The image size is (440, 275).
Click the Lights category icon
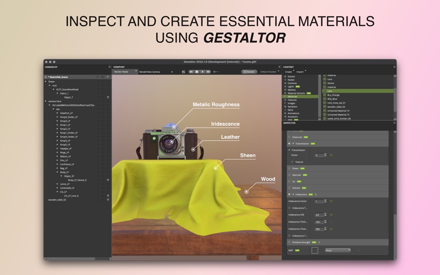click(285, 87)
